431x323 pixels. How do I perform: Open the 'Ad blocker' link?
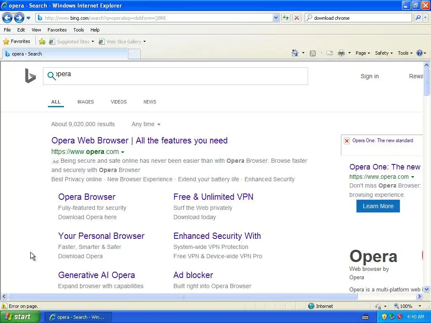(x=193, y=275)
